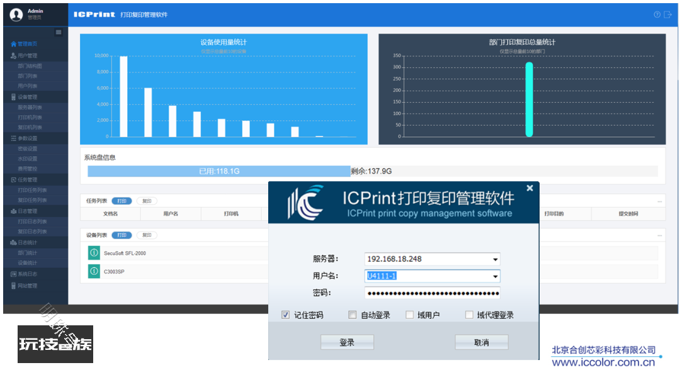Click the logout icon in the header
The width and height of the screenshot is (680, 370).
(x=668, y=14)
